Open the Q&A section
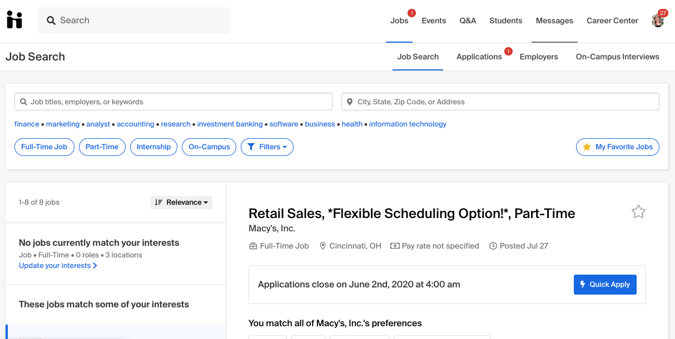The image size is (675, 339). point(468,21)
